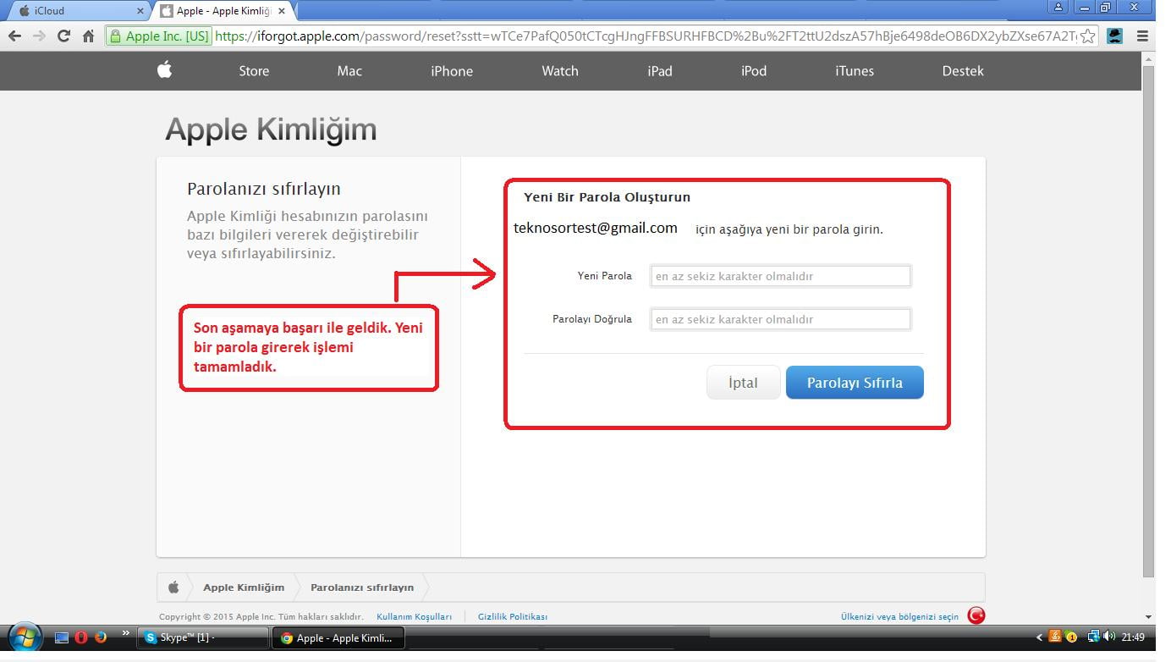The image size is (1171, 662).
Task: Show hidden system tray icons
Action: [x=1039, y=637]
